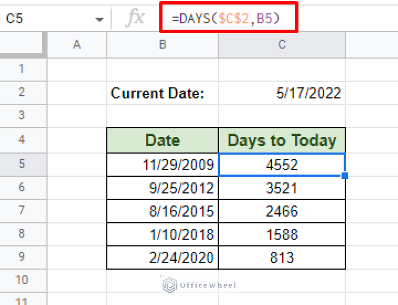Open the Name Box dropdown arrow

pyautogui.click(x=99, y=20)
